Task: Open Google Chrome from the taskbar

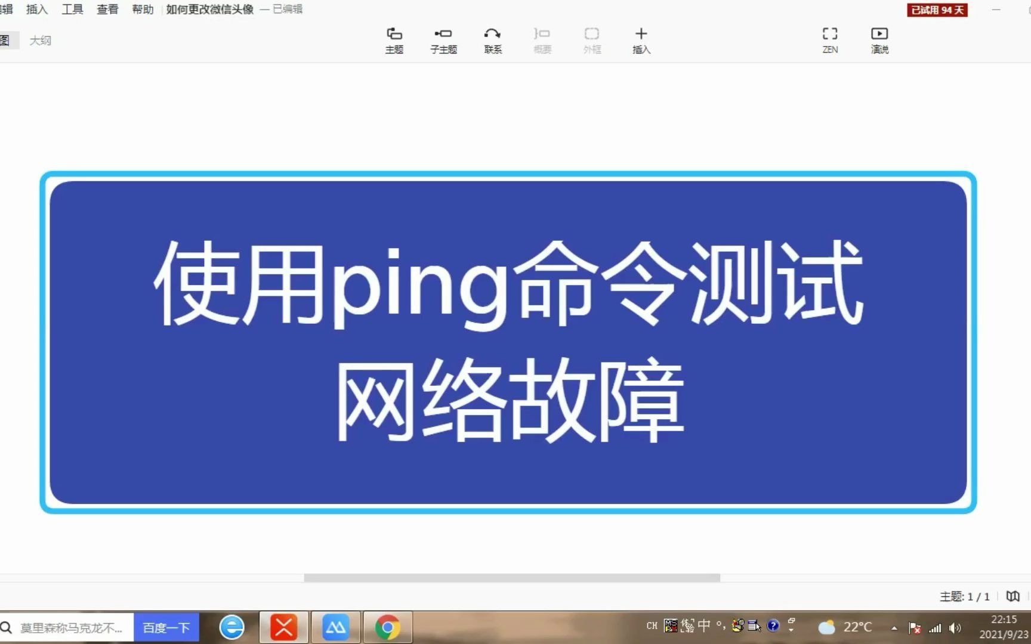Action: pyautogui.click(x=387, y=627)
